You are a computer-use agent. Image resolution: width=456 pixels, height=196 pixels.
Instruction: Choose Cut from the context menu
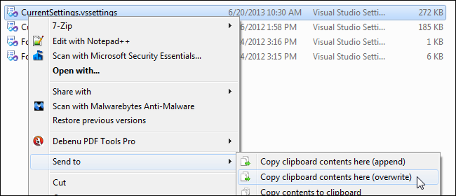(59, 183)
